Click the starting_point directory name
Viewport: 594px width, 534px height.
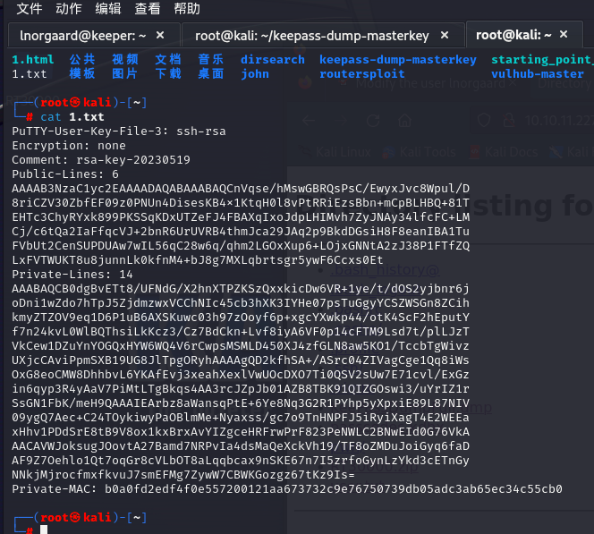point(542,59)
